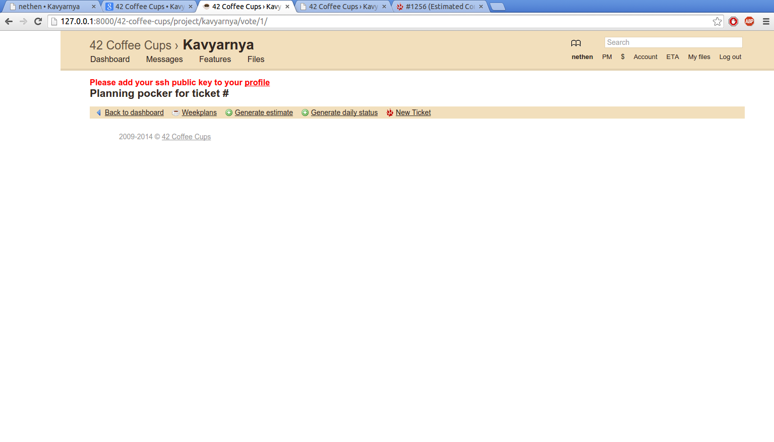Image resolution: width=774 pixels, height=442 pixels.
Task: Click the blue arrow beside Back to dashboard
Action: point(99,113)
